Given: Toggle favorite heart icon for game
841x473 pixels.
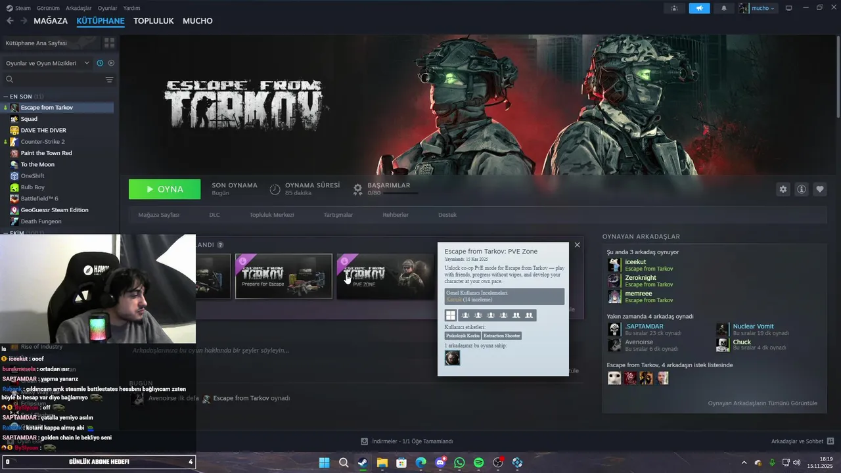Looking at the screenshot, I should click(820, 189).
